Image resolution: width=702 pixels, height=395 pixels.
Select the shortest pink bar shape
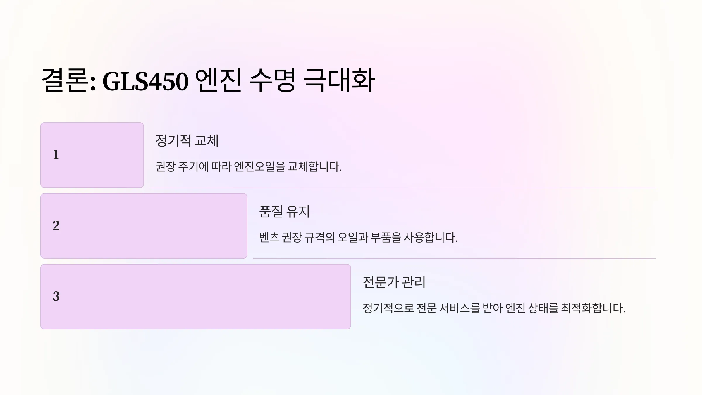[x=92, y=155]
